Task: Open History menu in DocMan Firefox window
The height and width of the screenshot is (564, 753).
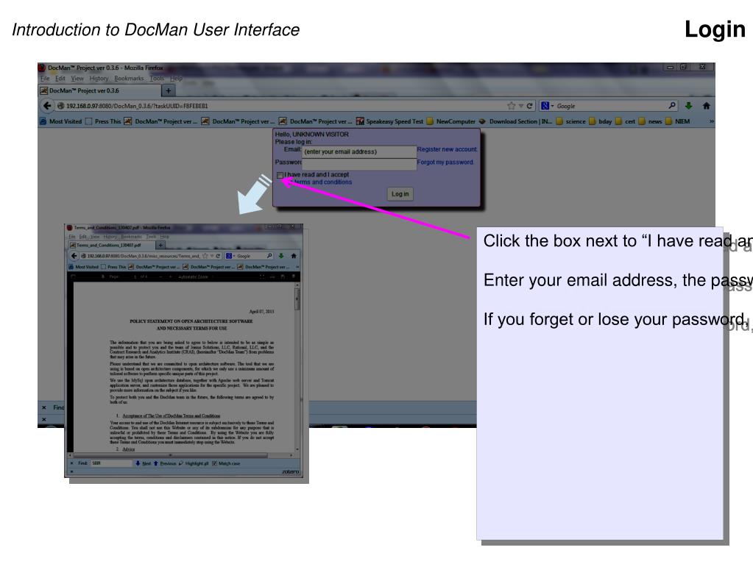Action: (99, 78)
